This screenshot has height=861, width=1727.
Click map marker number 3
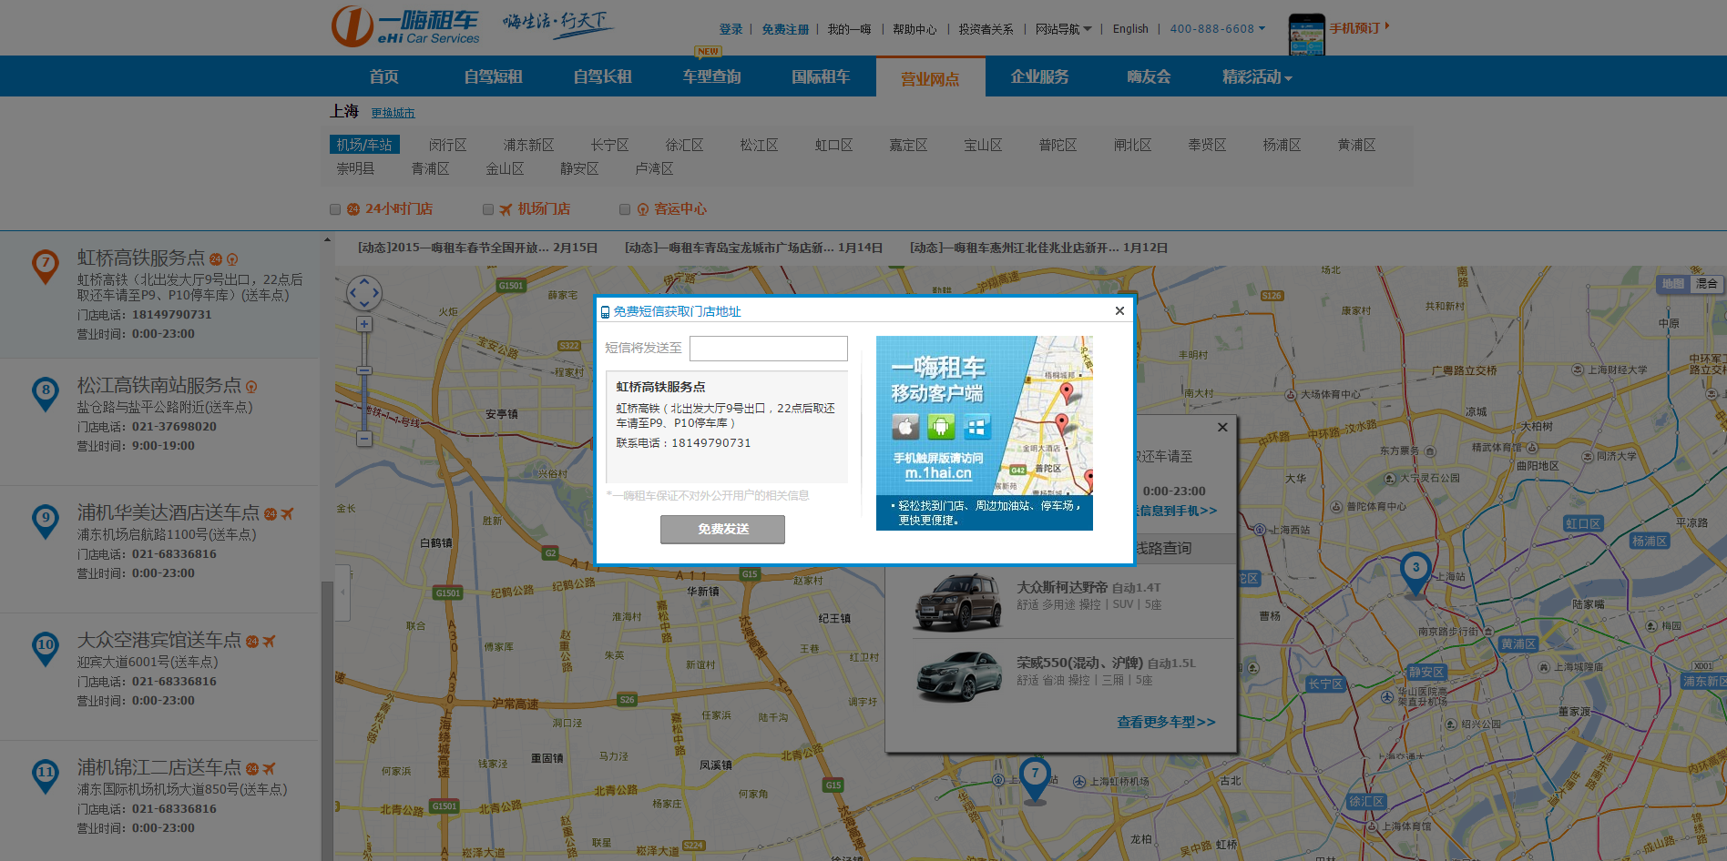(x=1415, y=573)
